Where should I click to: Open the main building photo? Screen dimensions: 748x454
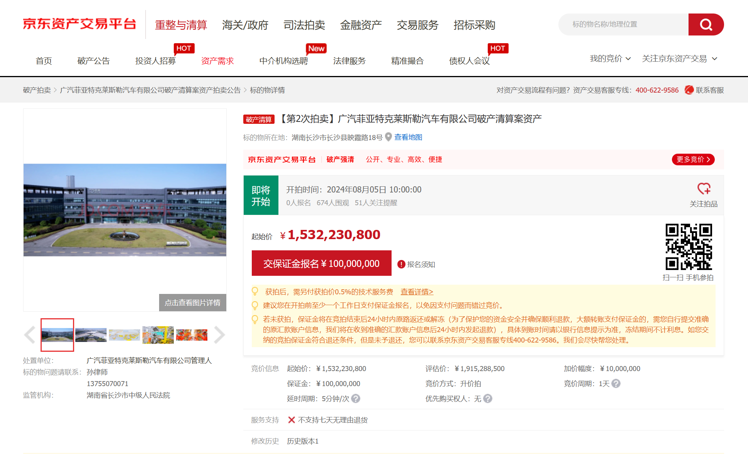(x=125, y=210)
